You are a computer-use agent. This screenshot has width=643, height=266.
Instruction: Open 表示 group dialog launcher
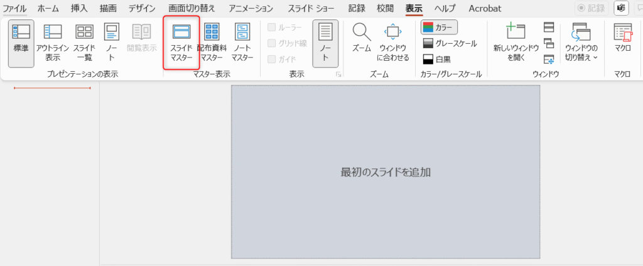click(x=338, y=74)
